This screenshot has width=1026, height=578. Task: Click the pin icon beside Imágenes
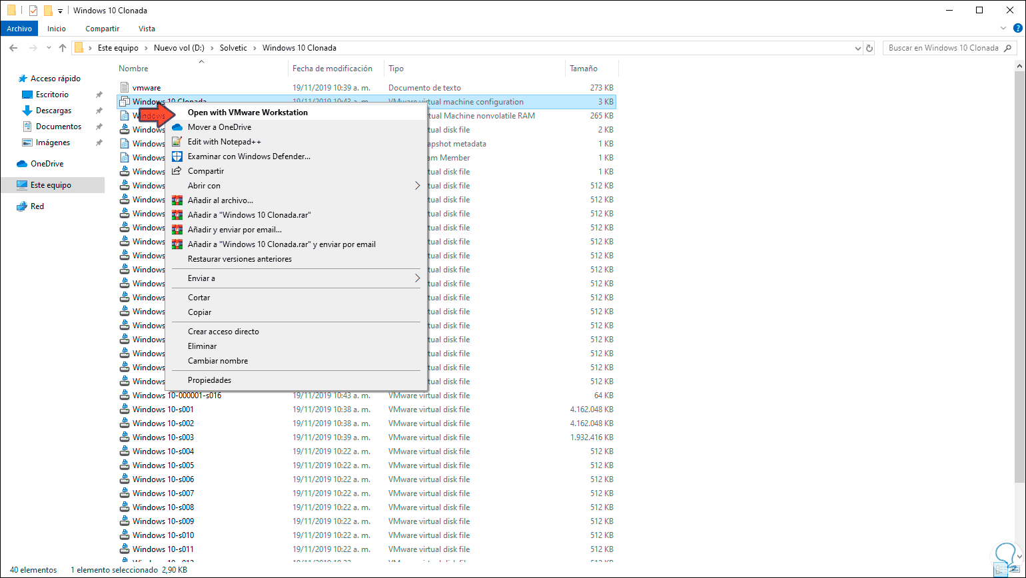point(99,143)
